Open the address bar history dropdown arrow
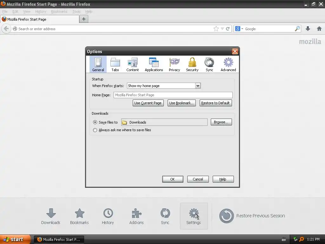325x244 pixels. click(x=222, y=29)
